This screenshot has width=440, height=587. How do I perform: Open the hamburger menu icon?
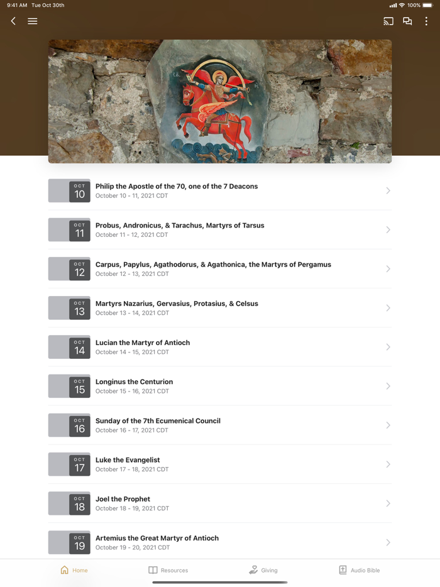[33, 21]
